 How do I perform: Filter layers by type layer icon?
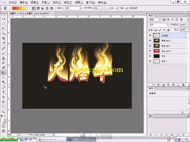(173, 20)
